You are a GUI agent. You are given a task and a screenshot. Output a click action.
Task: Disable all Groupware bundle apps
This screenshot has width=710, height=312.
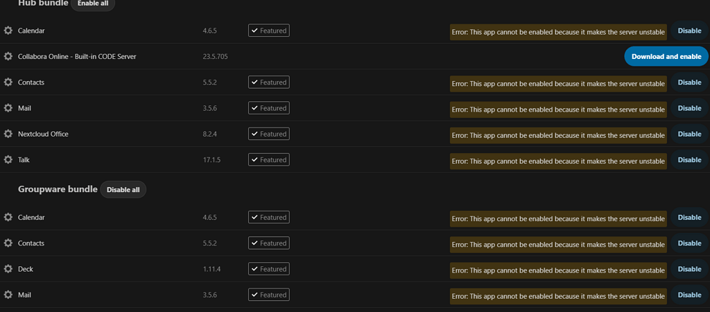point(123,189)
